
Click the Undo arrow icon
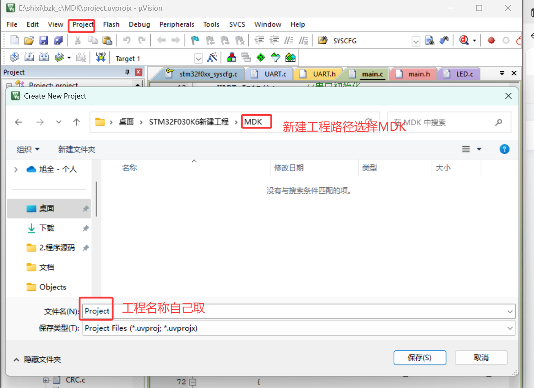tap(127, 40)
